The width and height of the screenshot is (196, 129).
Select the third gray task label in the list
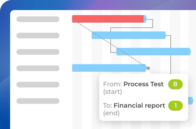[38, 52]
